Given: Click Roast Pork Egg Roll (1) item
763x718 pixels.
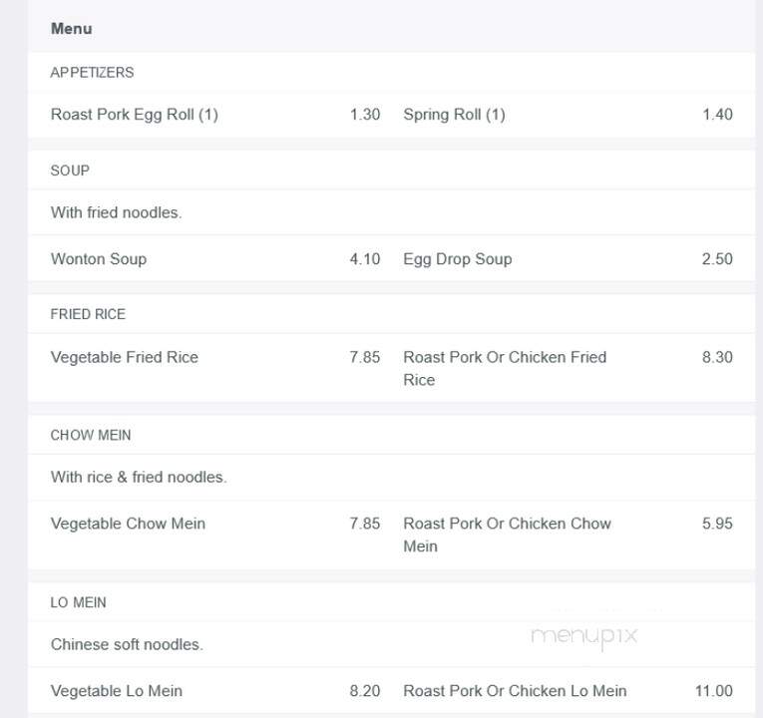Looking at the screenshot, I should (135, 115).
